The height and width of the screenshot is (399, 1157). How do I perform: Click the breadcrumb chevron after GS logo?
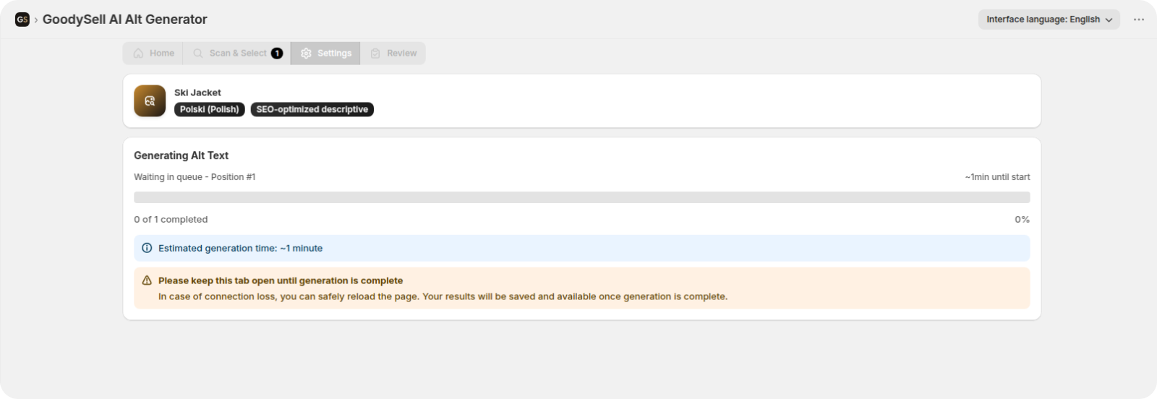pos(36,20)
